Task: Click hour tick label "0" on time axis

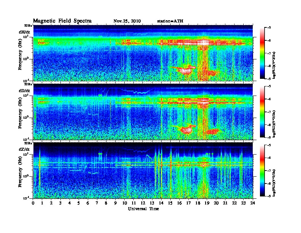Action: pos(33,203)
